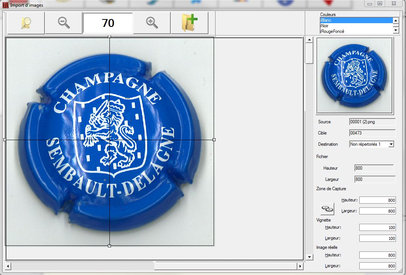Viewport: 406px width, 275px height.
Task: Click the image pane scroll up arrow
Action: tap(309, 40)
